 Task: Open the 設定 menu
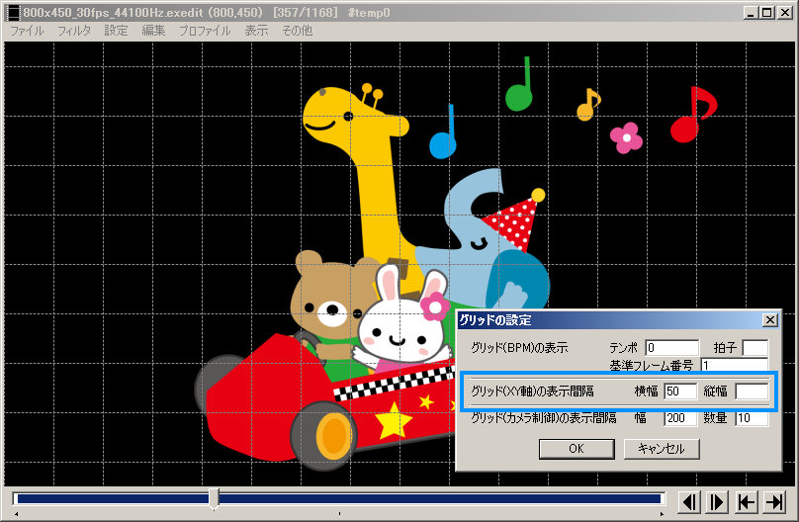click(116, 31)
